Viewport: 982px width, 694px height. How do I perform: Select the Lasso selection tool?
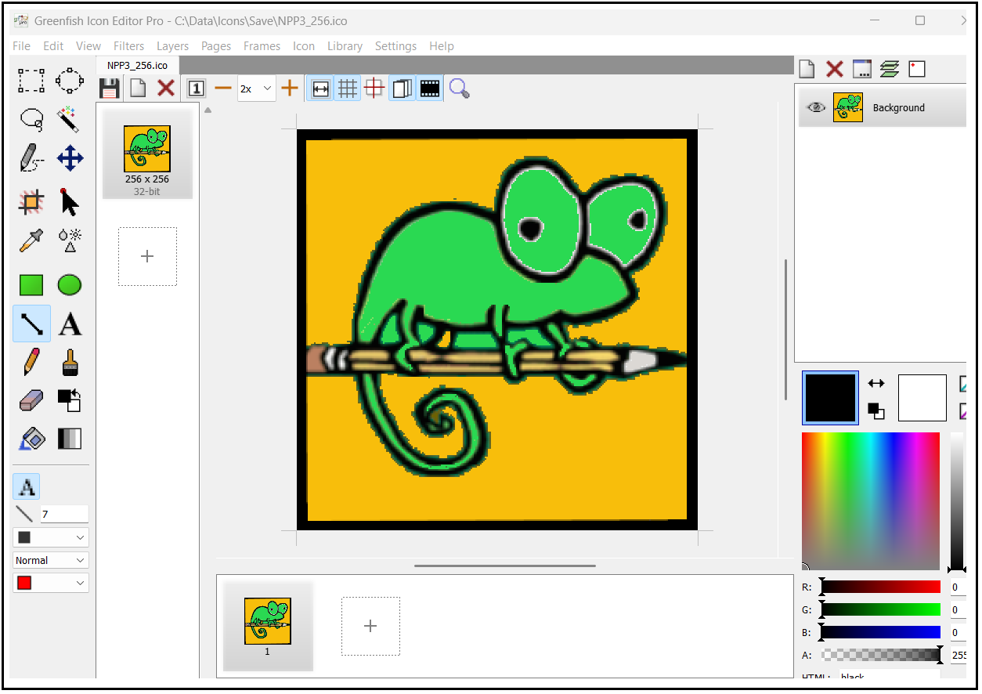click(31, 120)
